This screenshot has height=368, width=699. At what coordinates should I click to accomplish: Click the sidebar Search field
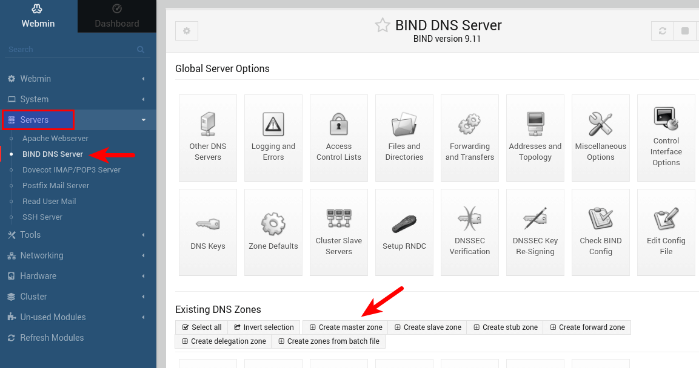(70, 50)
